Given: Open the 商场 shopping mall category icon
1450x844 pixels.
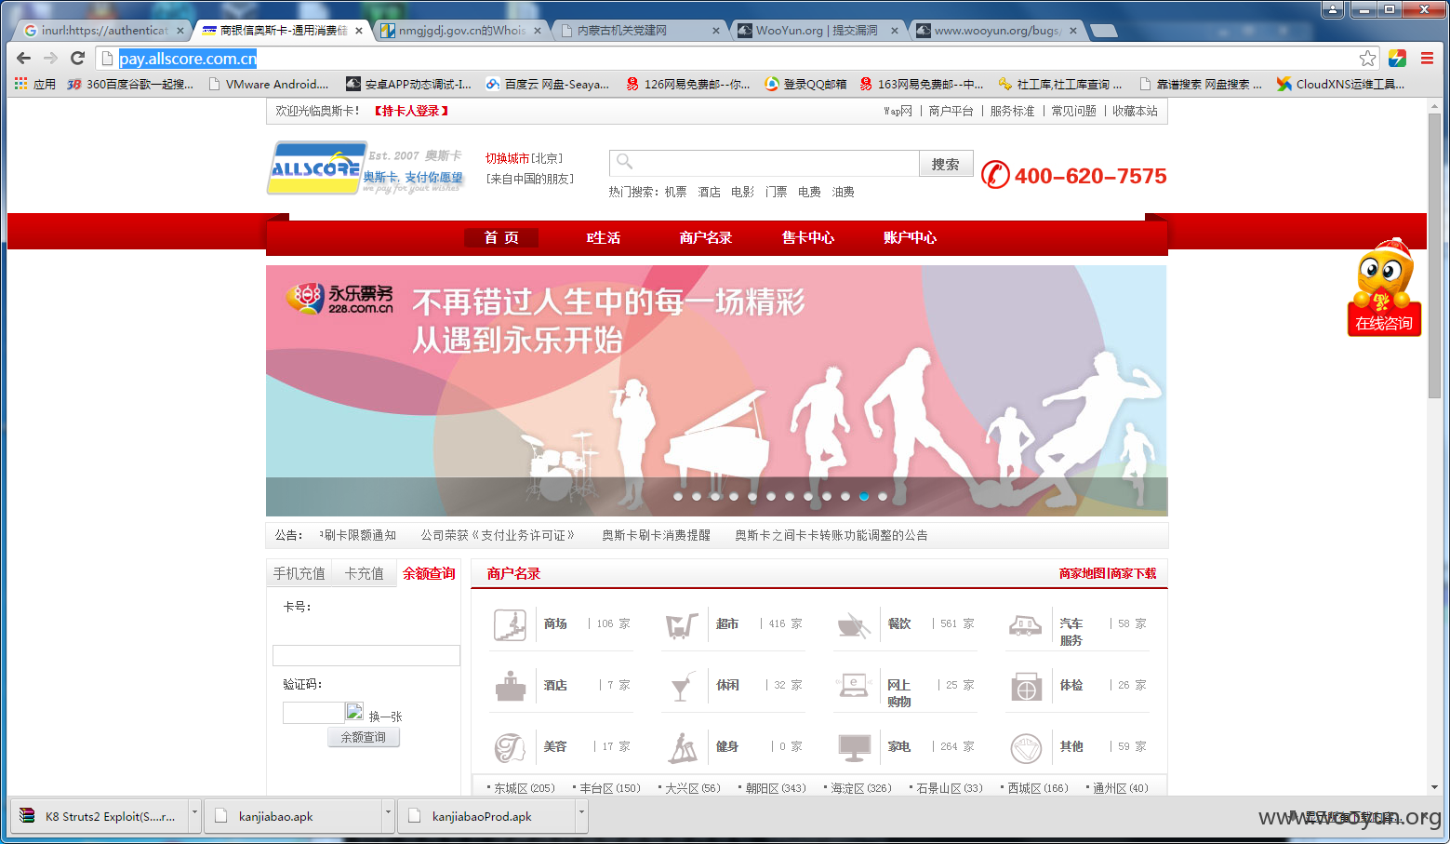Looking at the screenshot, I should [x=510, y=624].
